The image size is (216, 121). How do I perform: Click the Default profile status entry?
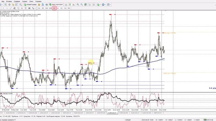point(128,120)
